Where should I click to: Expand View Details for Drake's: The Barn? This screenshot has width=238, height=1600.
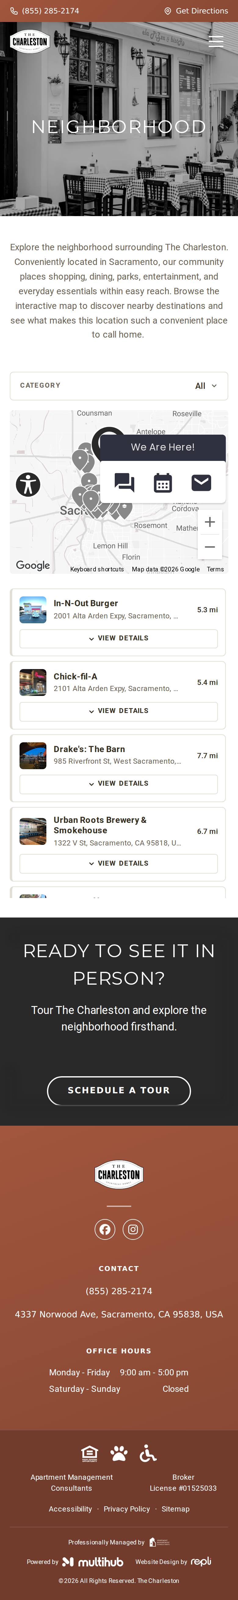pos(119,784)
